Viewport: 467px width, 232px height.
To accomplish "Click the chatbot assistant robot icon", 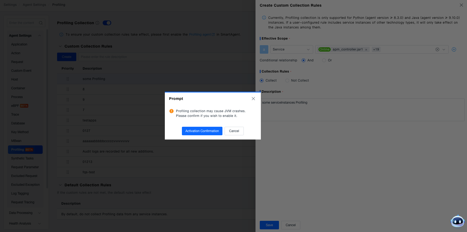I will 458,221.
